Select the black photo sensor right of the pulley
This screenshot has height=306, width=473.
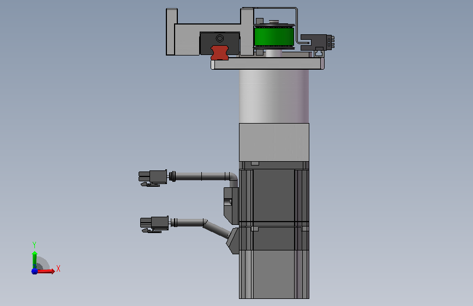[317, 42]
